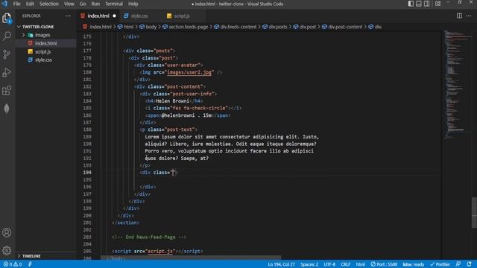Click the Prettier status item

pos(440,264)
